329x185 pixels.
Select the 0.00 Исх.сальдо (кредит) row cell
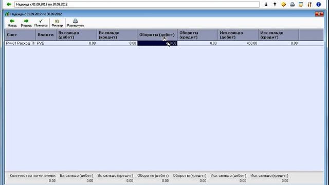click(x=279, y=43)
